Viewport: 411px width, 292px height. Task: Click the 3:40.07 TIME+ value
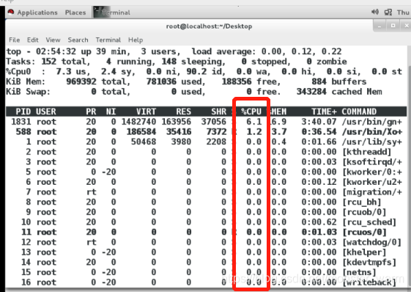(319, 122)
